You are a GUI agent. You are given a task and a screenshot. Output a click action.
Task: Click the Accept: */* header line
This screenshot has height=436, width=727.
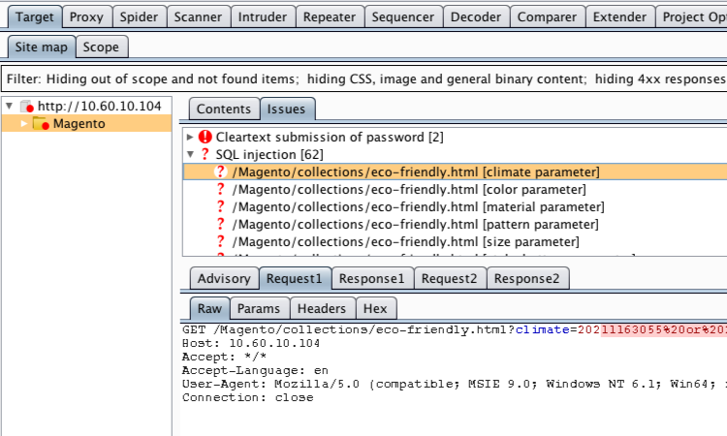[225, 357]
